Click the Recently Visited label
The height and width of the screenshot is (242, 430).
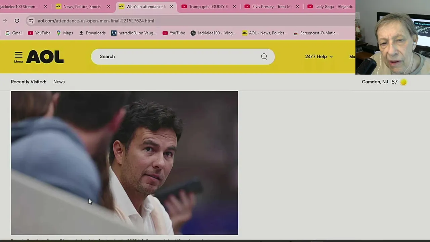(28, 82)
